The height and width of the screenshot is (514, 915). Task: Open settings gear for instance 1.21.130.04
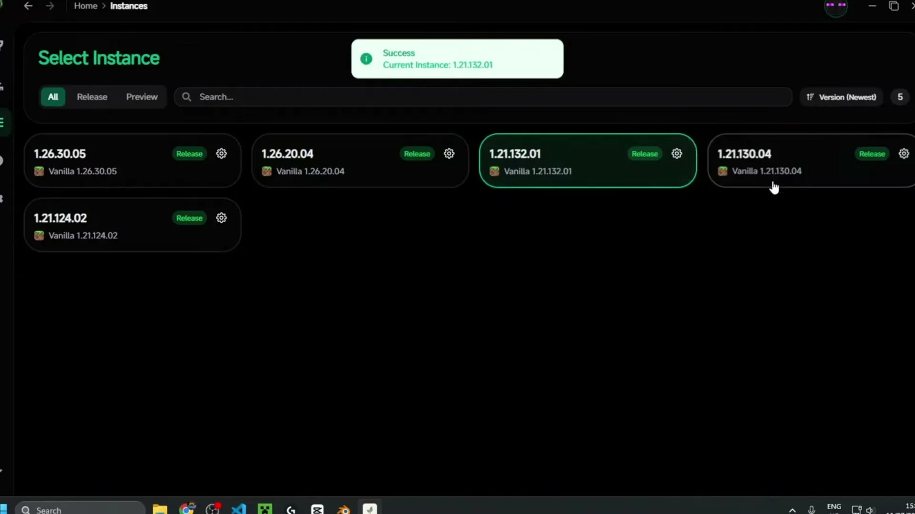tap(904, 154)
